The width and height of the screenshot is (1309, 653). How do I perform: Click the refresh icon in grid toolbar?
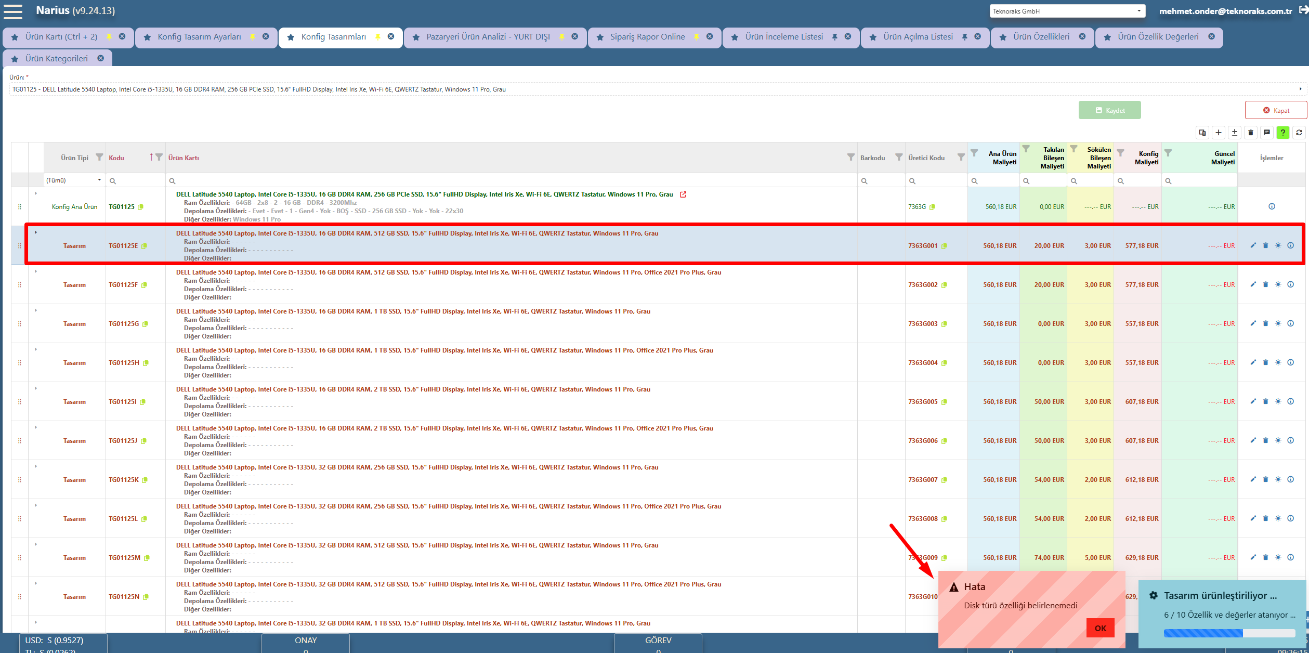(x=1299, y=133)
